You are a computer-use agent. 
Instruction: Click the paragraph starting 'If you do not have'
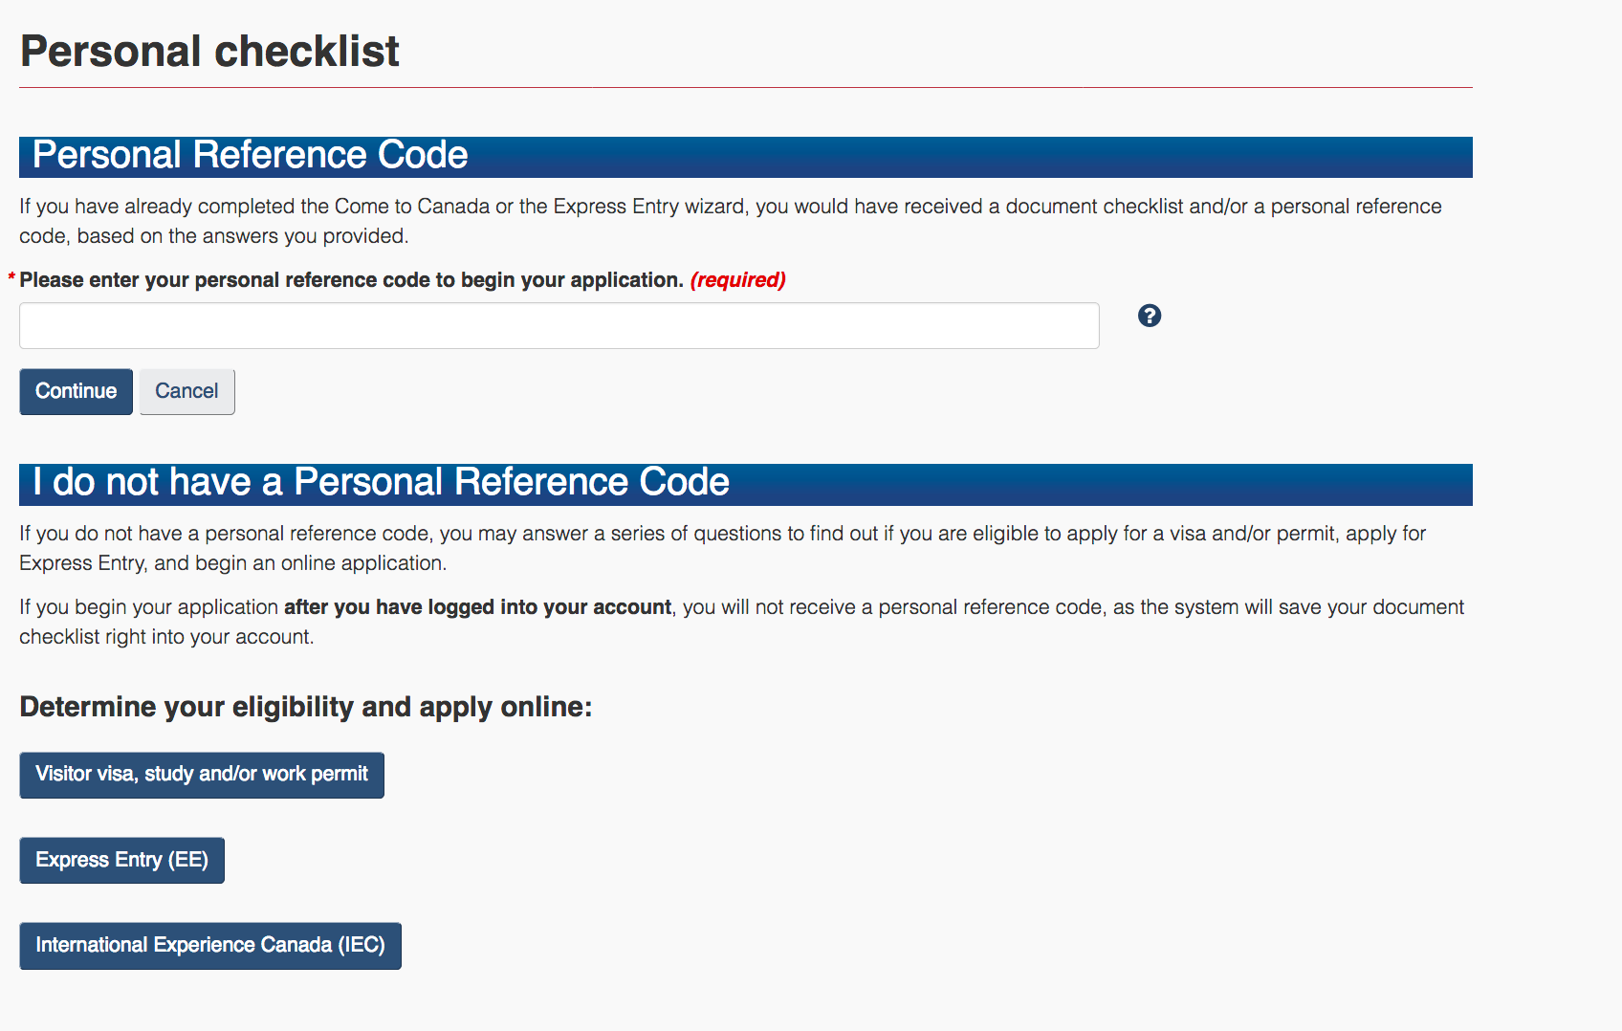(723, 548)
